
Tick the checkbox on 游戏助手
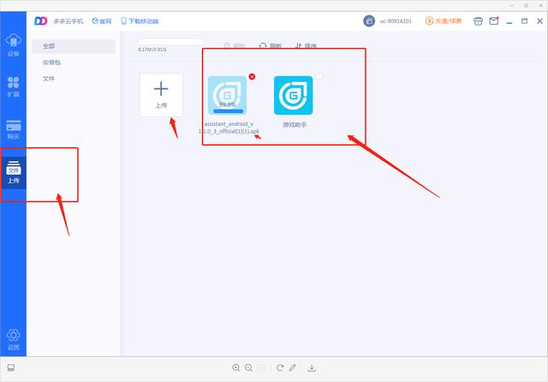tap(319, 77)
